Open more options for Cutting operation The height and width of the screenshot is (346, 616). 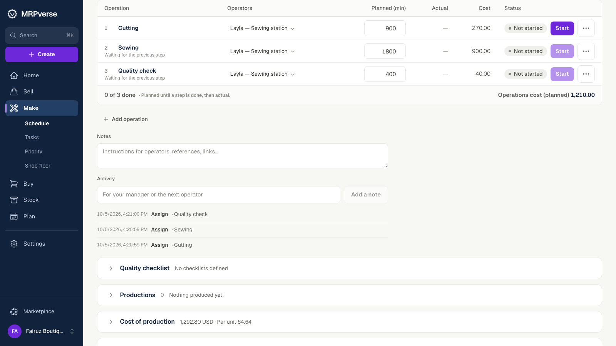586,28
